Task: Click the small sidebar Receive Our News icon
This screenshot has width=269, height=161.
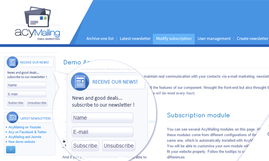Action: click(12, 62)
